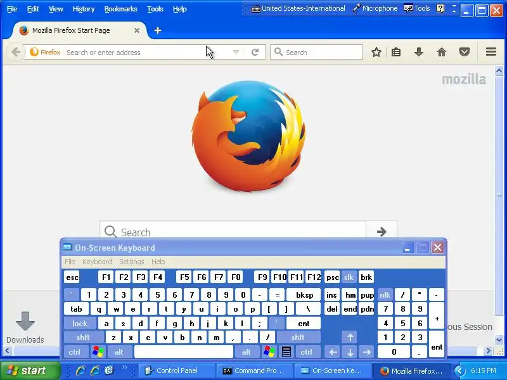Open the On-Screen Keyboard Keyboard menu
This screenshot has width=507, height=380.
(x=97, y=262)
